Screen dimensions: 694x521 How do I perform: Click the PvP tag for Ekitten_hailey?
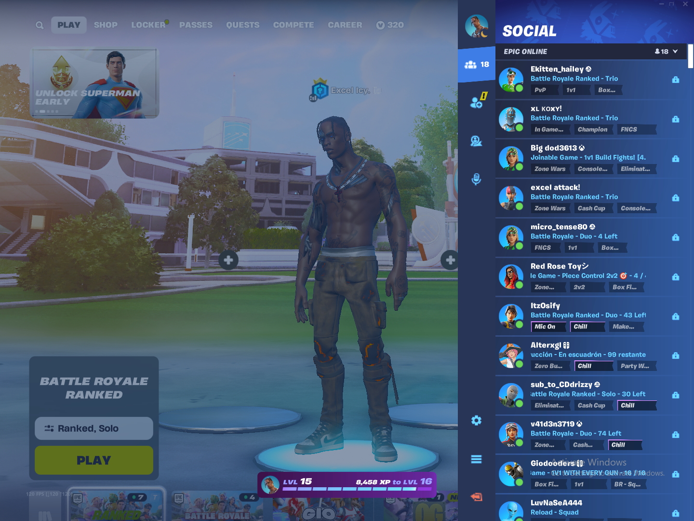tap(545, 90)
